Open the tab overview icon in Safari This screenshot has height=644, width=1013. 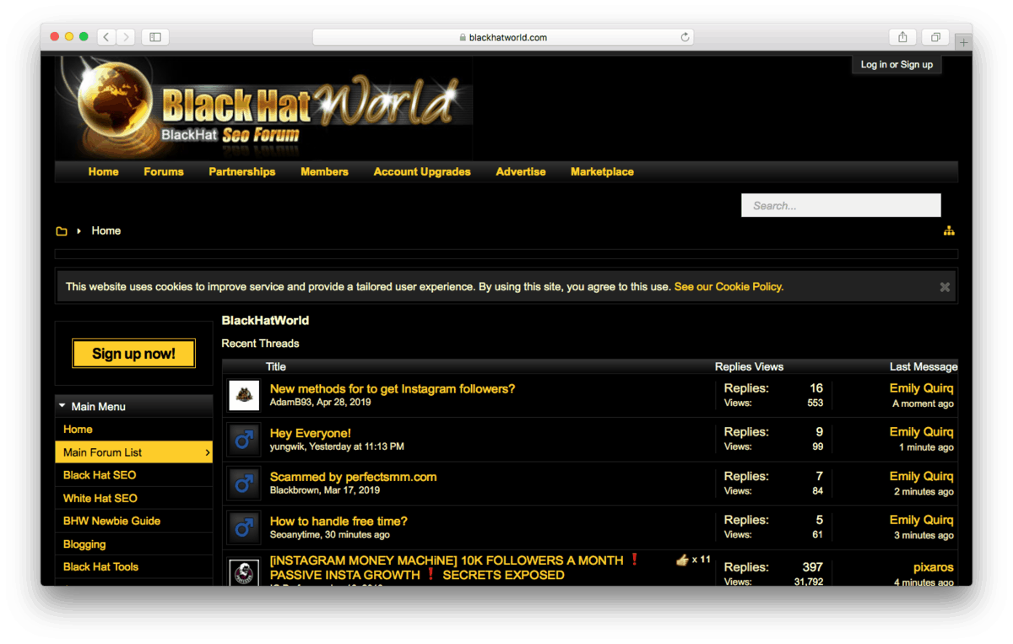pos(934,36)
